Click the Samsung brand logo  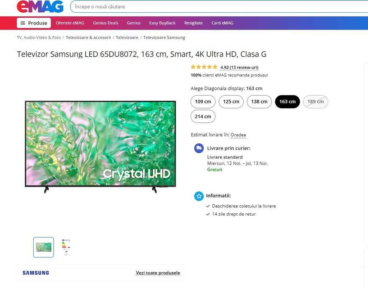coord(36,273)
